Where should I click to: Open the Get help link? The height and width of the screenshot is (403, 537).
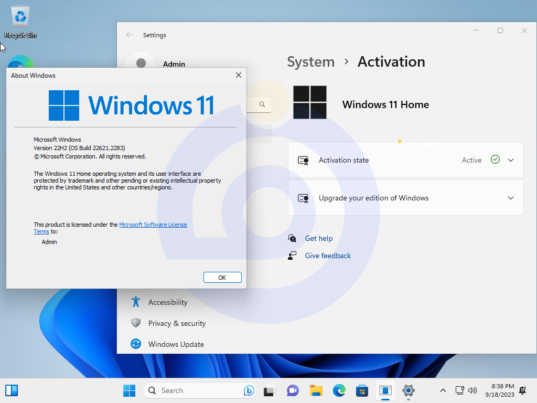click(x=318, y=238)
